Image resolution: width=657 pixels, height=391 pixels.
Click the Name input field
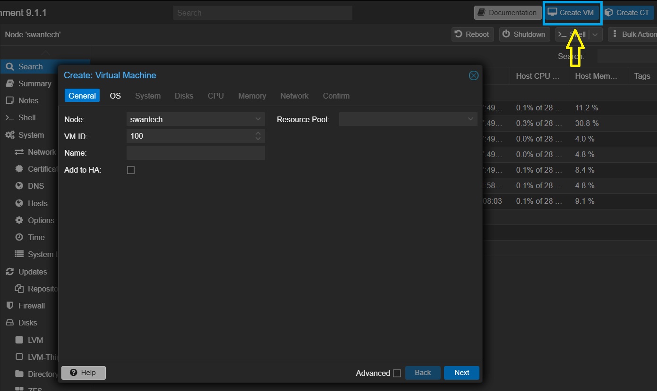point(196,153)
